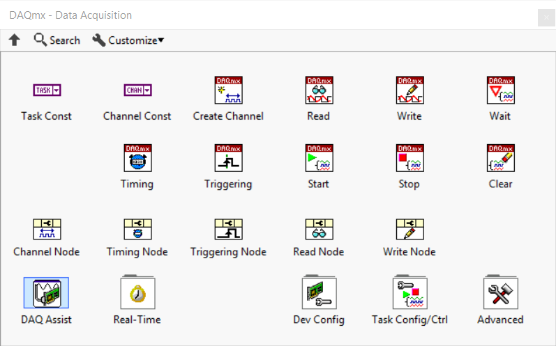The height and width of the screenshot is (346, 556).
Task: Choose the DAQmx Read VI icon
Action: click(x=319, y=91)
